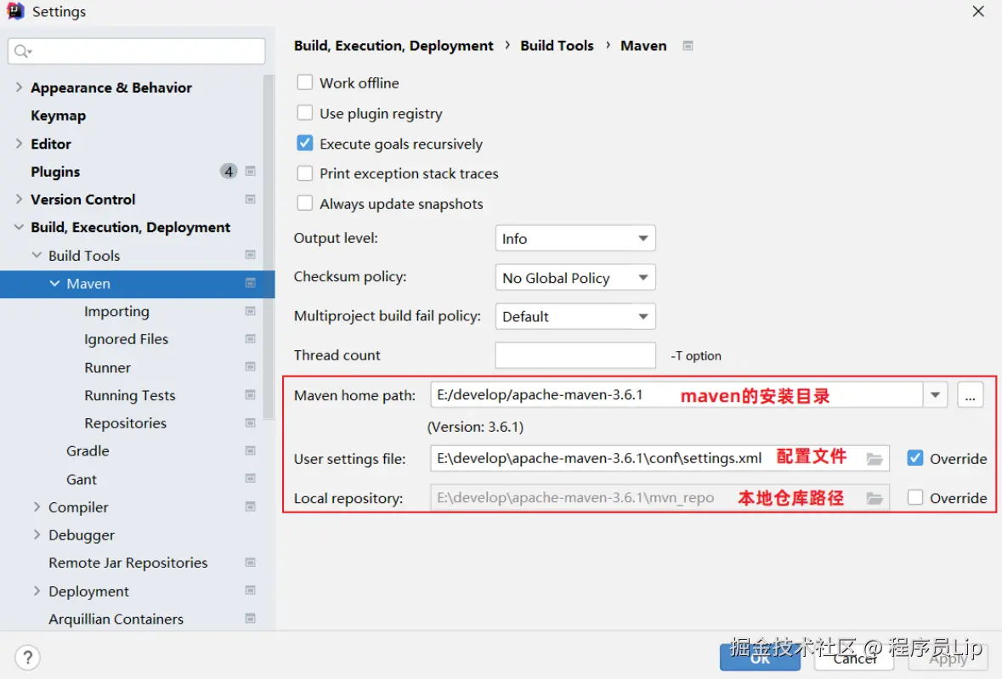Open the Checksum policy dropdown
Screen dimensions: 1002x679
click(575, 277)
